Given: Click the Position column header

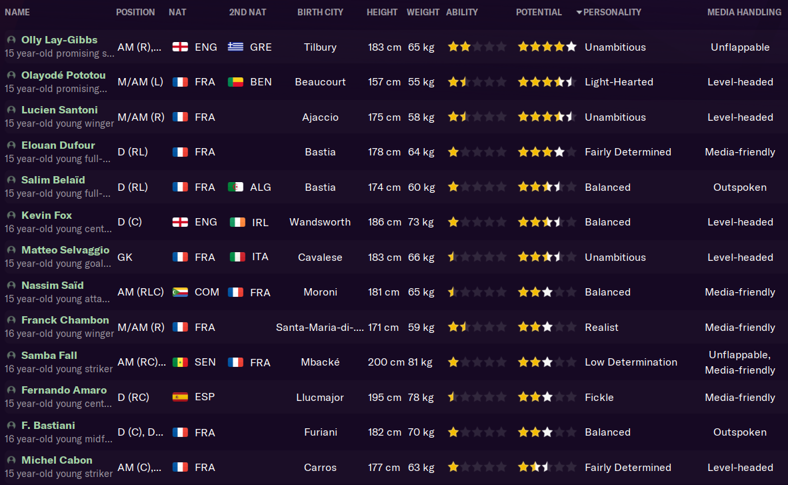Looking at the screenshot, I should pyautogui.click(x=135, y=12).
